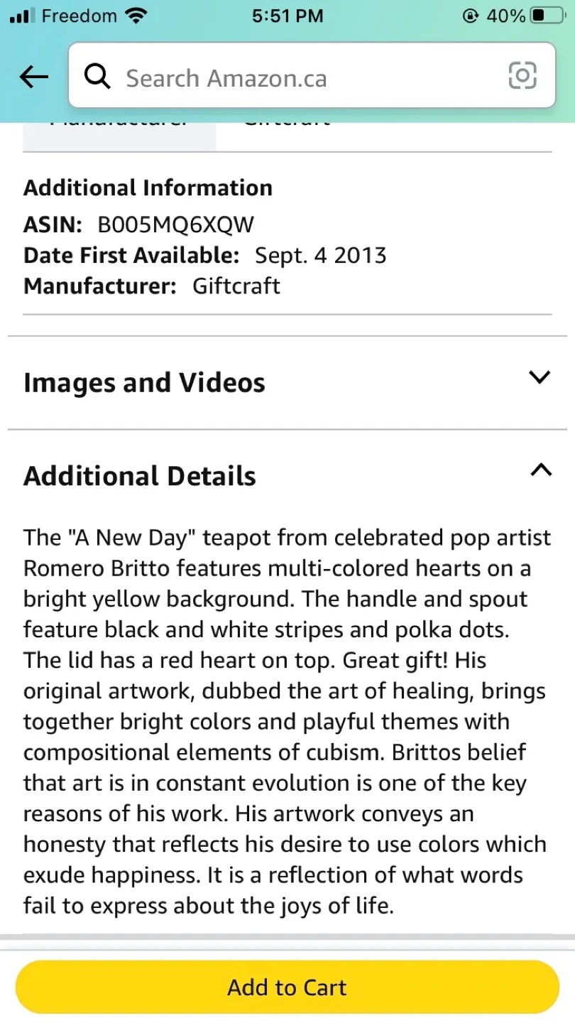Tap the search magnifier icon
This screenshot has width=575, height=1023.
point(97,77)
